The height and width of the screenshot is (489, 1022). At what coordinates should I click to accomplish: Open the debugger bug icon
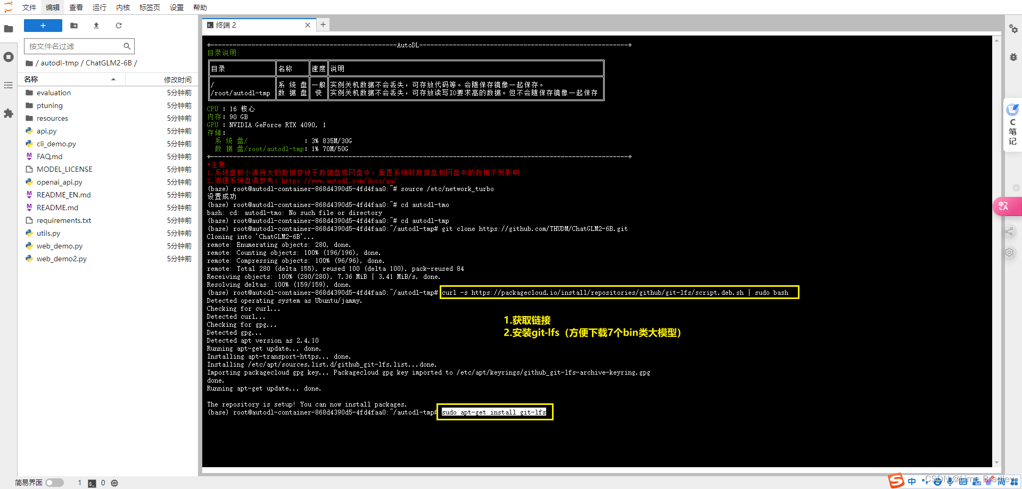coord(1013,57)
